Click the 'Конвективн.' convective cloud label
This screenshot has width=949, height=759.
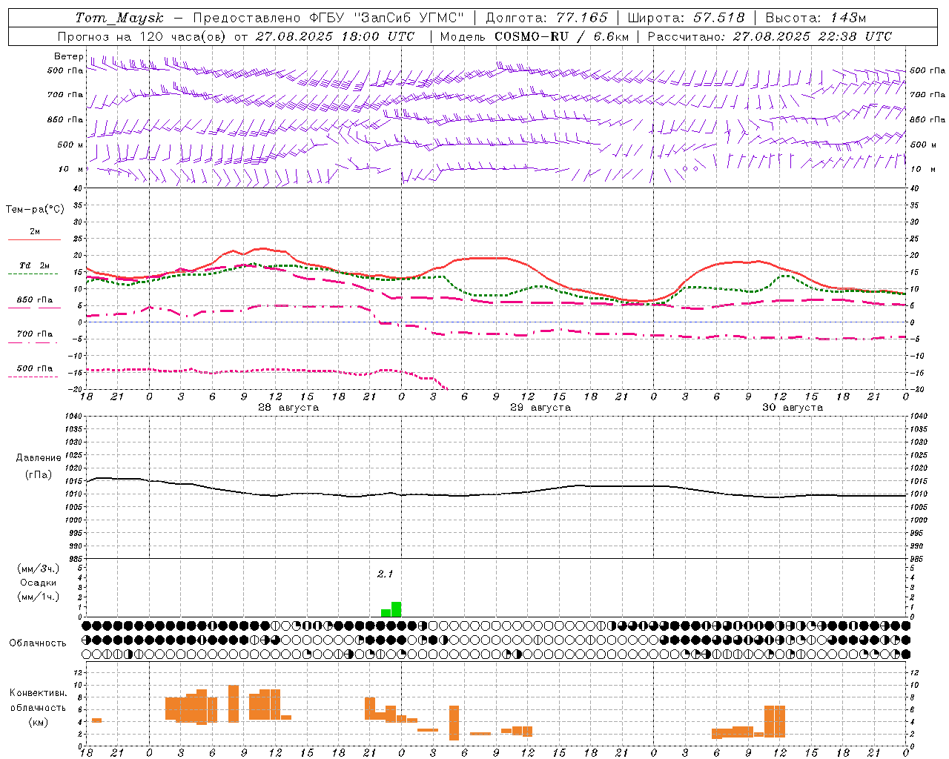pos(39,693)
